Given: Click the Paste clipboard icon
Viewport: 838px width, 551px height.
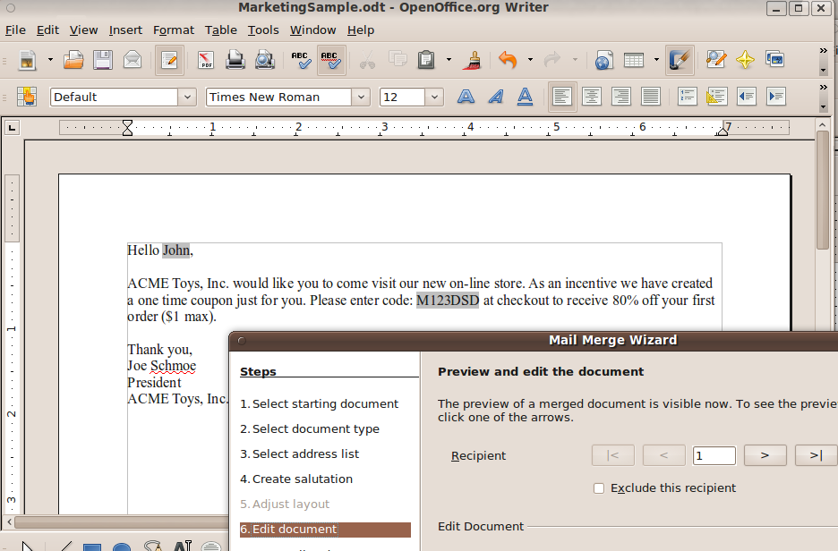Looking at the screenshot, I should tap(426, 60).
